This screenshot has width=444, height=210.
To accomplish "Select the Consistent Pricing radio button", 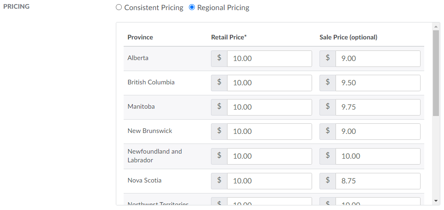I will 119,8.
